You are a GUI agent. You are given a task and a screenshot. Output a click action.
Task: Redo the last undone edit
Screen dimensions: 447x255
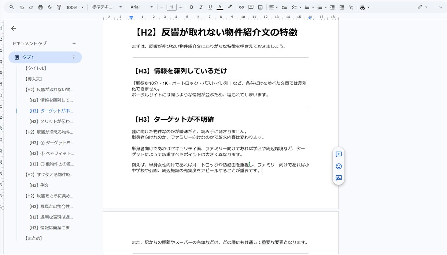(x=31, y=7)
